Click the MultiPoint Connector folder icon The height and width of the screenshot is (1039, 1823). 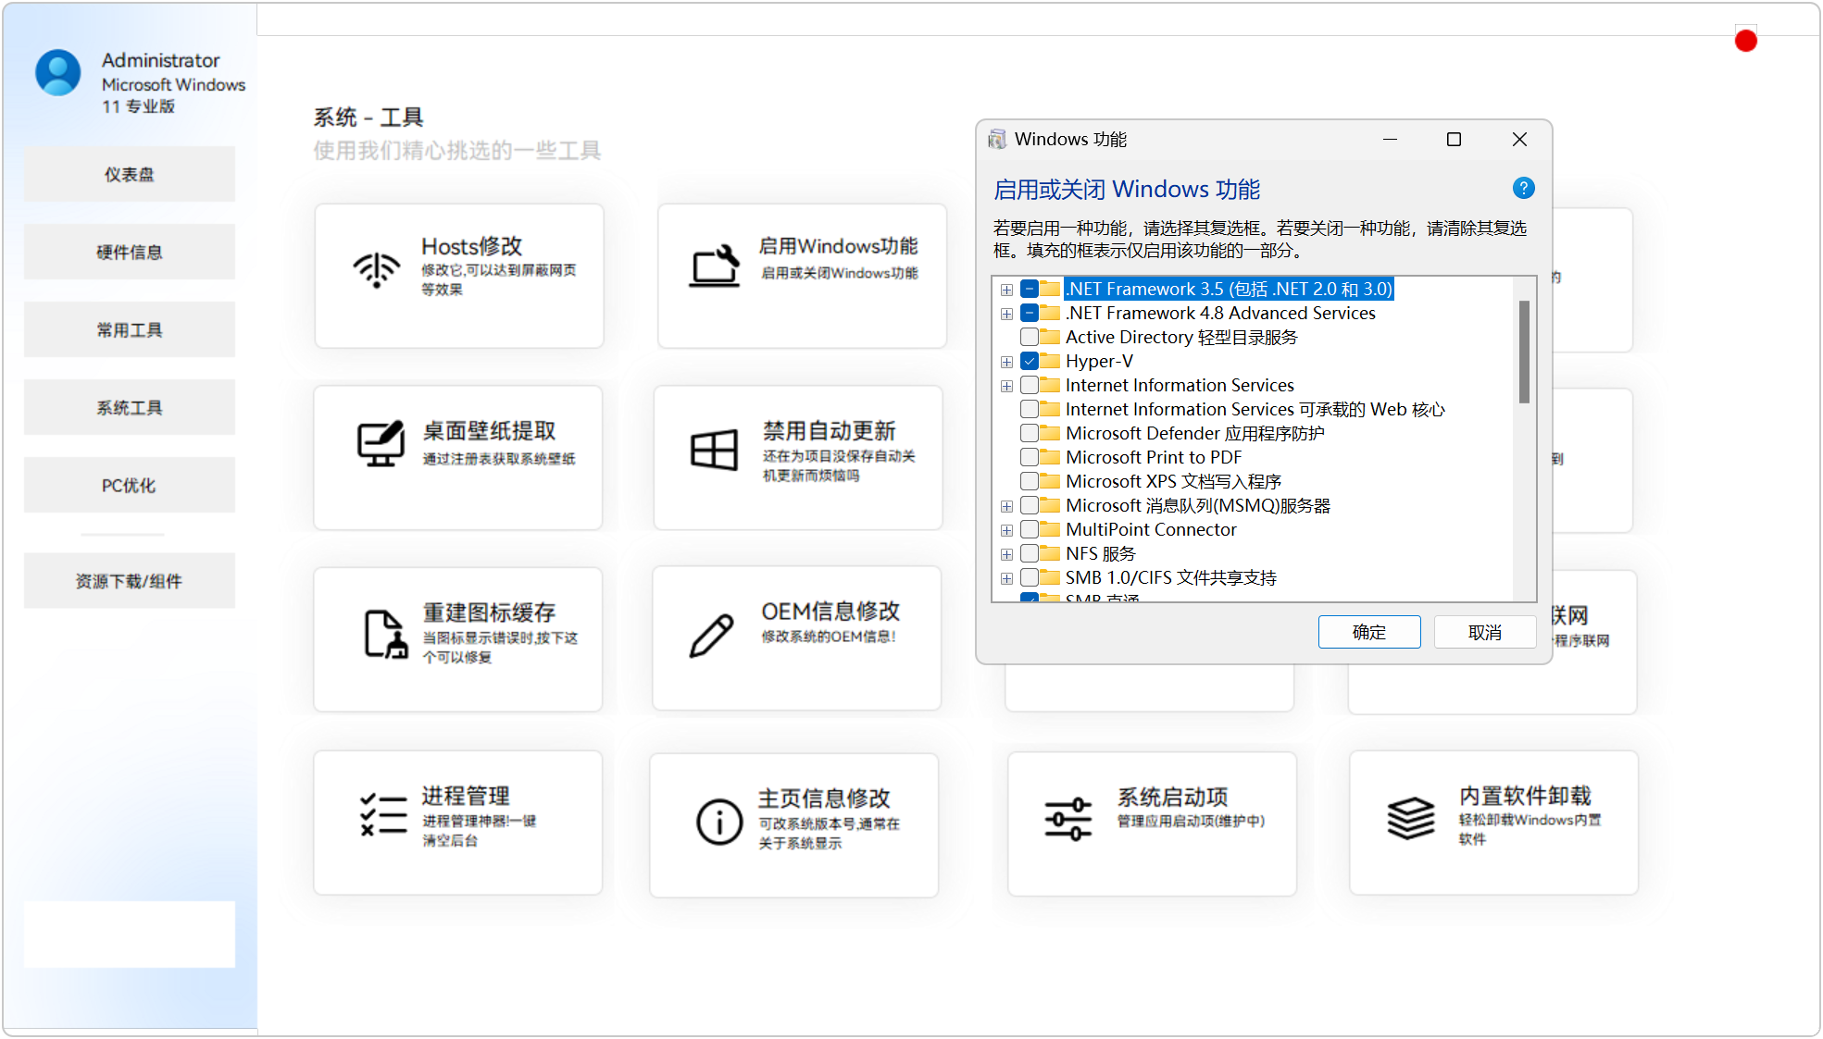1050,529
